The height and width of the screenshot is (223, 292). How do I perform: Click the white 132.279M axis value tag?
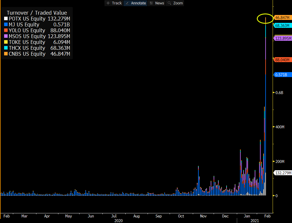coord(283,173)
